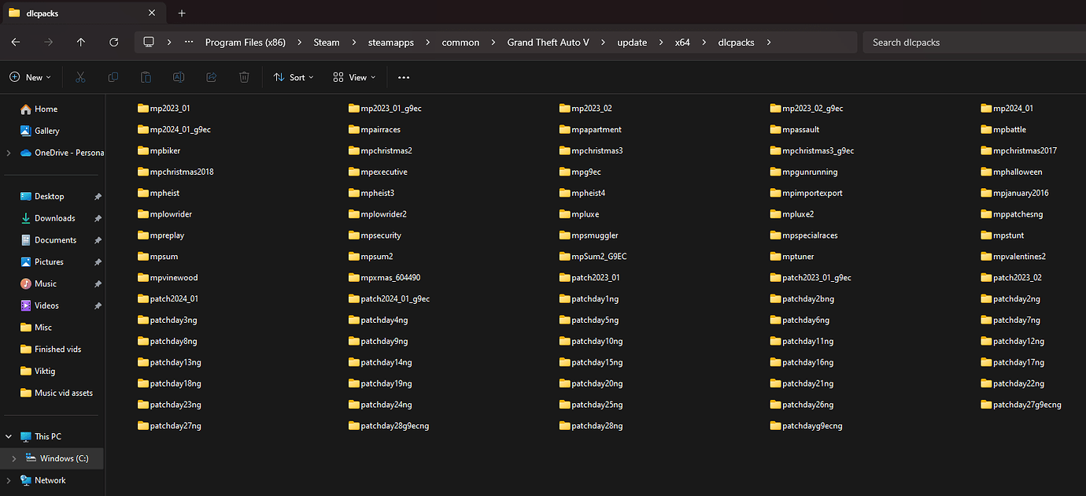Select the dlcpacks window tab

coord(79,13)
